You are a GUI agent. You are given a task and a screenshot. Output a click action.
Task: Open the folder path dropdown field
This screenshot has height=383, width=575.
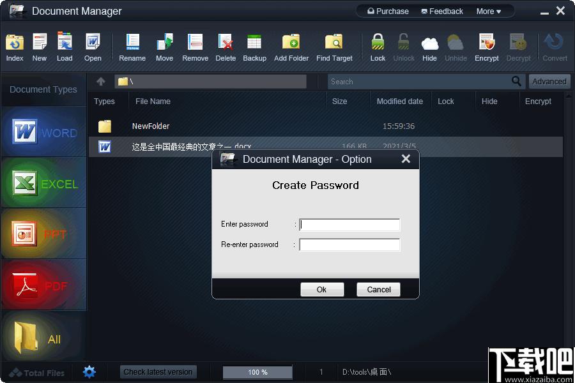[x=211, y=82]
